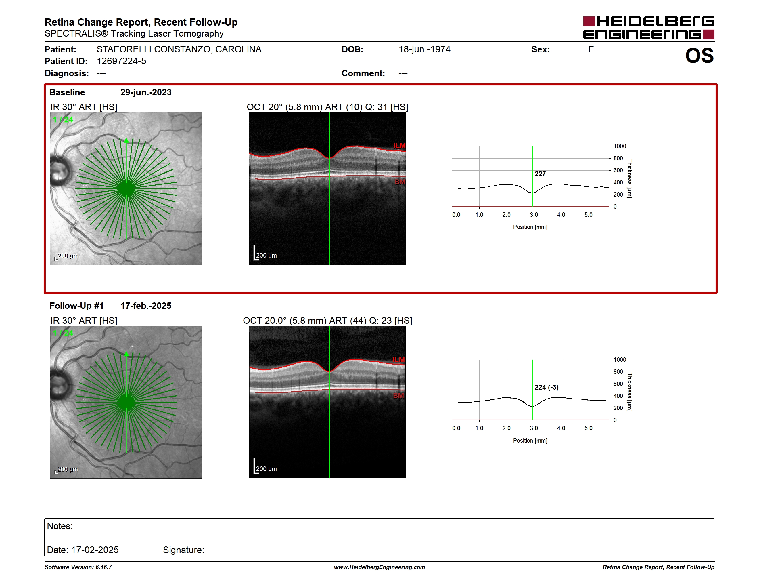Click the Heidelberg Engineering logo
Viewport: 759px width, 587px height.
(x=649, y=27)
